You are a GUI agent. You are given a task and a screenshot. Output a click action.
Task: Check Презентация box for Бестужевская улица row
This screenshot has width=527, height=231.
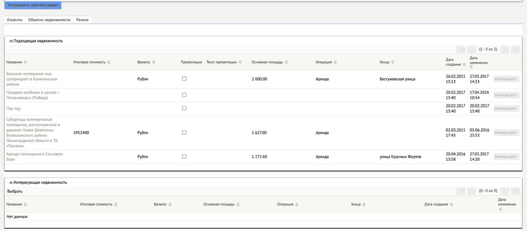pyautogui.click(x=184, y=79)
